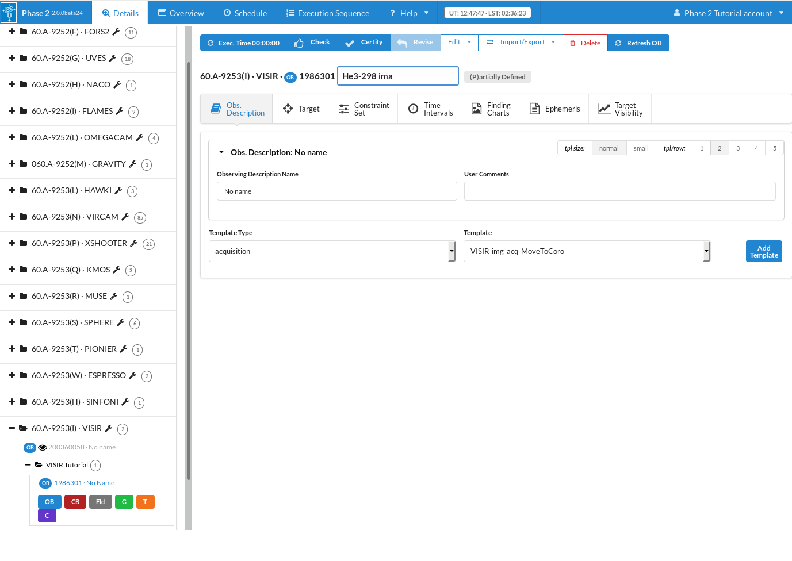Screen dimensions: 792x561
Task: Click the orange T button
Action: (x=145, y=502)
